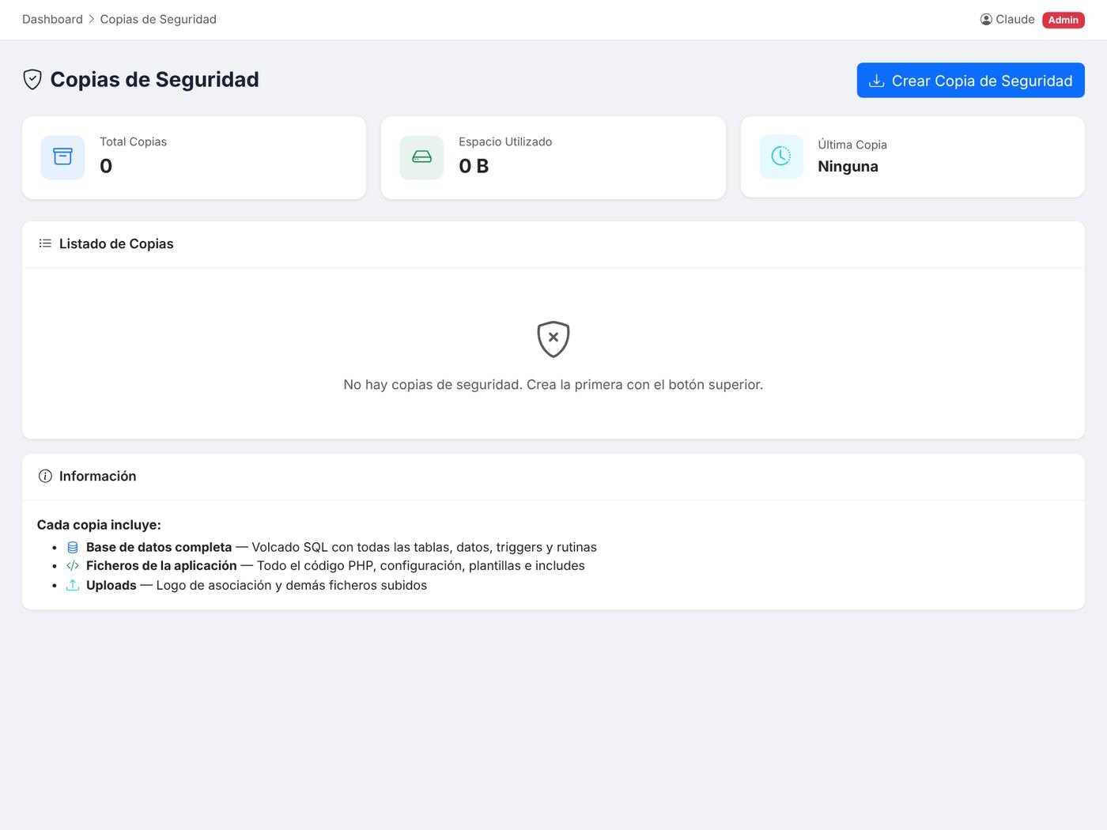The image size is (1107, 830).
Task: Click the '0 B' space used value
Action: pos(474,166)
